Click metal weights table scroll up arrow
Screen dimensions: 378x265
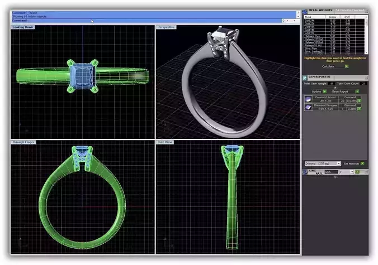(x=366, y=17)
